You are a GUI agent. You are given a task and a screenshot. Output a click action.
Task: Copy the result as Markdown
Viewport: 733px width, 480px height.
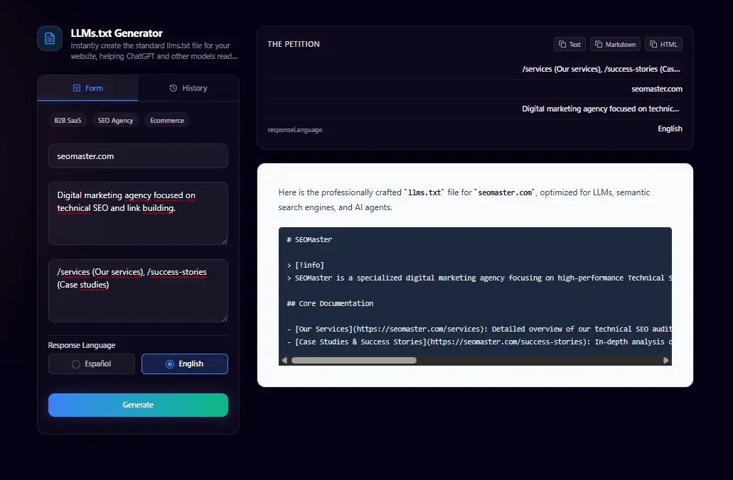click(615, 44)
